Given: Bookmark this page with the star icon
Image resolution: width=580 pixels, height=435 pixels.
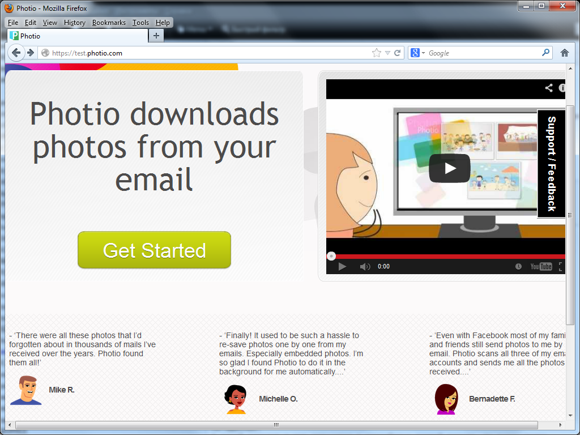Looking at the screenshot, I should (x=376, y=53).
